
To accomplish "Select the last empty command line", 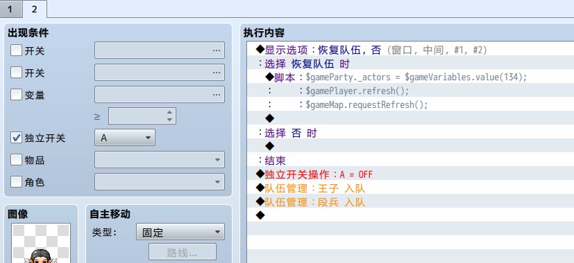I will tap(410, 215).
